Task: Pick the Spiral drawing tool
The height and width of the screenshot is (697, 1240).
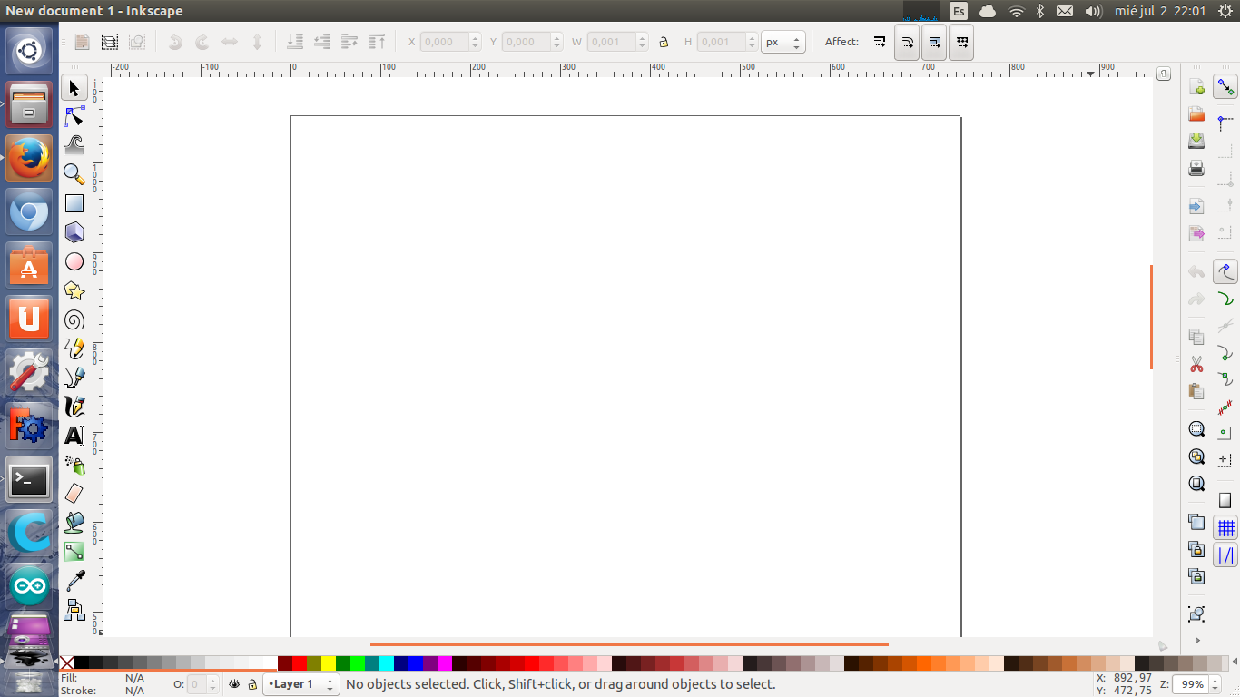Action: click(x=74, y=319)
